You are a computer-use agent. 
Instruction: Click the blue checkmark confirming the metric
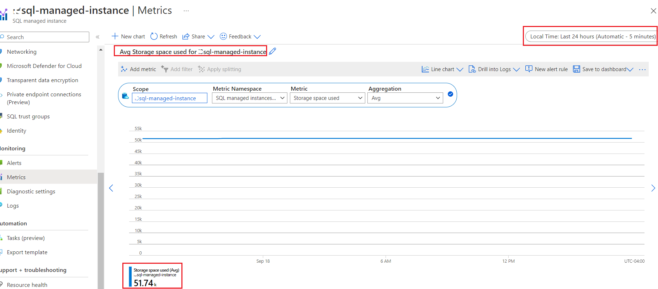[450, 94]
